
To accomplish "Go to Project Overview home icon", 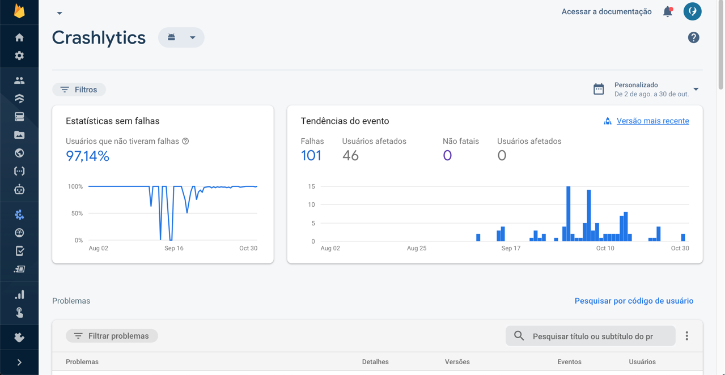I will [19, 37].
